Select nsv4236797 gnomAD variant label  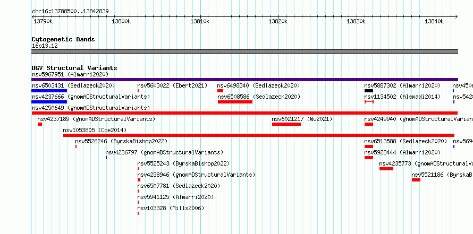tap(164, 152)
